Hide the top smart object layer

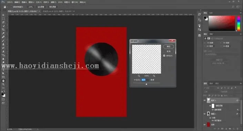pos(204,100)
